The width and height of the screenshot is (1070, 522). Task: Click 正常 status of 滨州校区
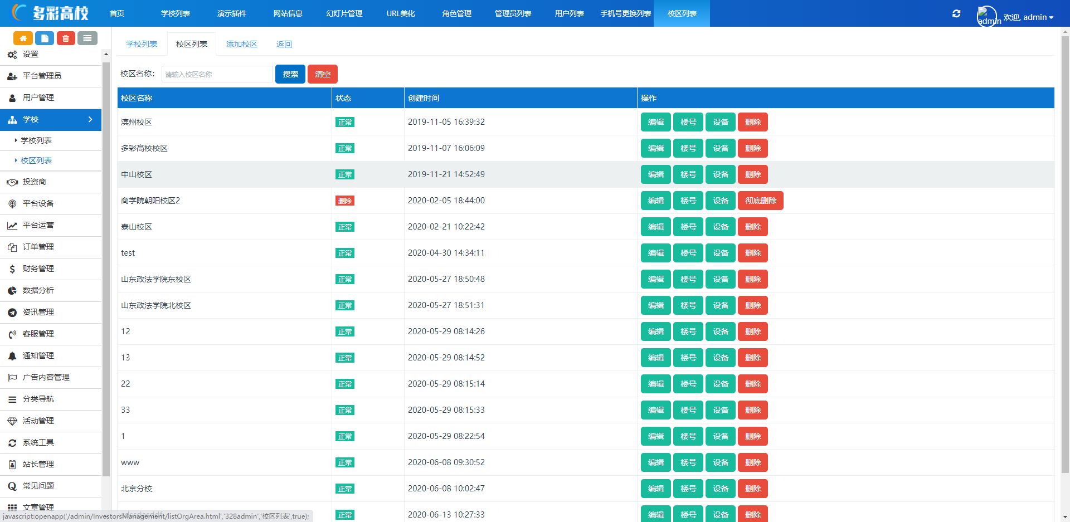click(x=345, y=122)
